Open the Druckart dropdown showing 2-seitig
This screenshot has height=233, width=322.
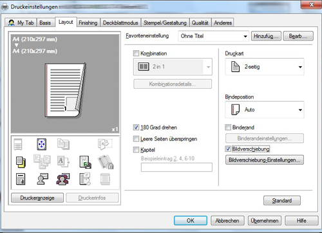click(265, 67)
